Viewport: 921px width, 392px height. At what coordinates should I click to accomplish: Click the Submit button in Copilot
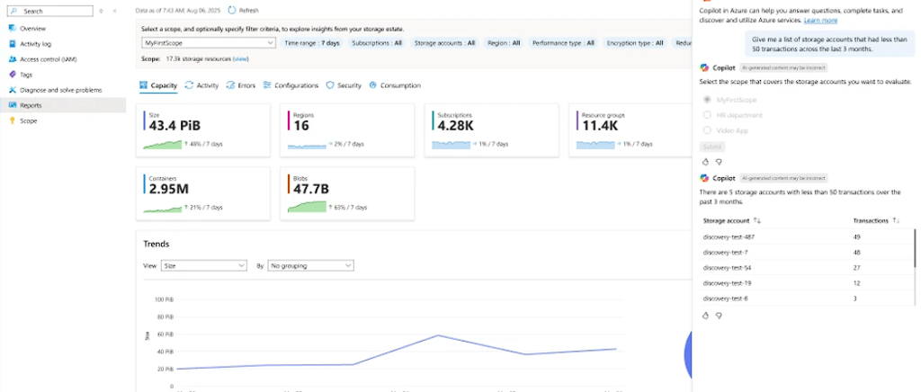tap(712, 147)
